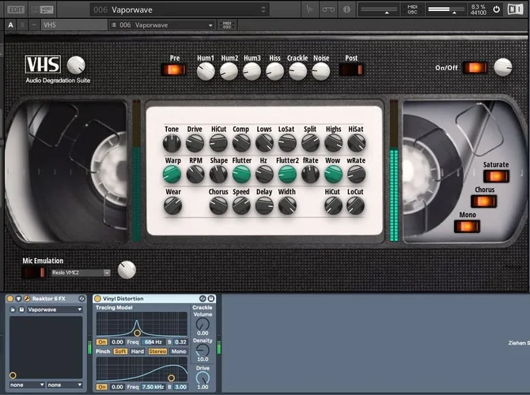This screenshot has width=530, height=395.
Task: Toggle the main On/Off switch
Action: (475, 67)
